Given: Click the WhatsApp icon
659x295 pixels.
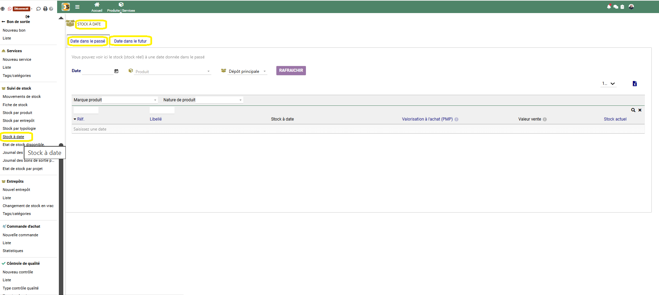Looking at the screenshot, I should pyautogui.click(x=10, y=9).
